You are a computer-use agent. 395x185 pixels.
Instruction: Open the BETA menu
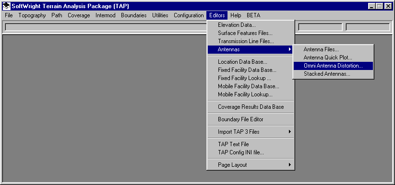[253, 15]
